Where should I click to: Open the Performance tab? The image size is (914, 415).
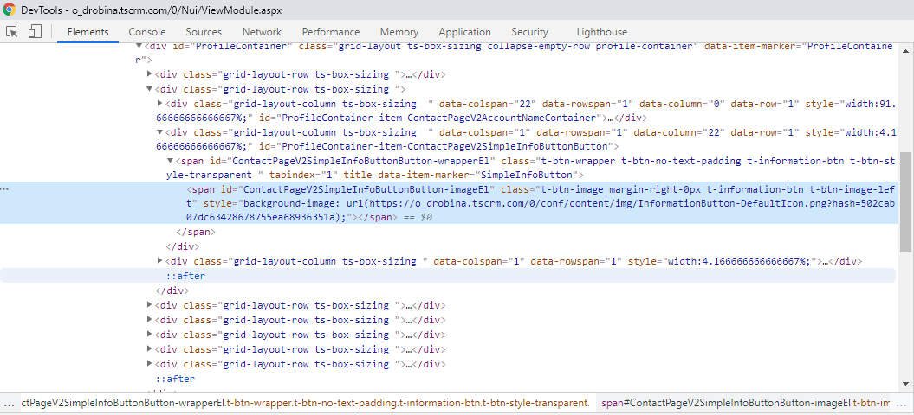tap(330, 32)
